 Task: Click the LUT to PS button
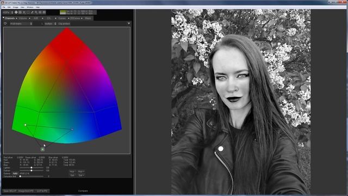(x=42, y=191)
